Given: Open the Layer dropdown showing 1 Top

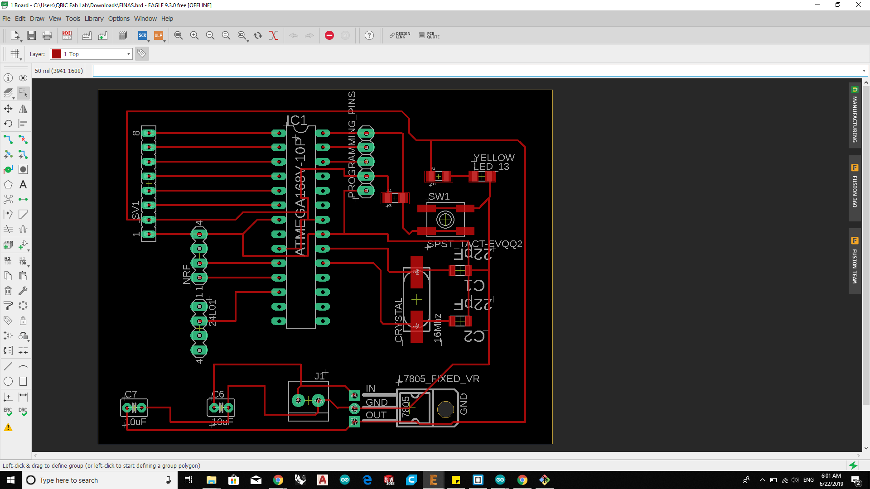Looking at the screenshot, I should coord(91,54).
